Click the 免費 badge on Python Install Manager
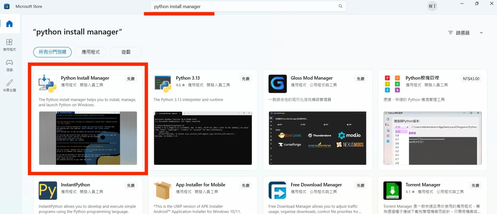This screenshot has height=214, width=497. click(131, 79)
